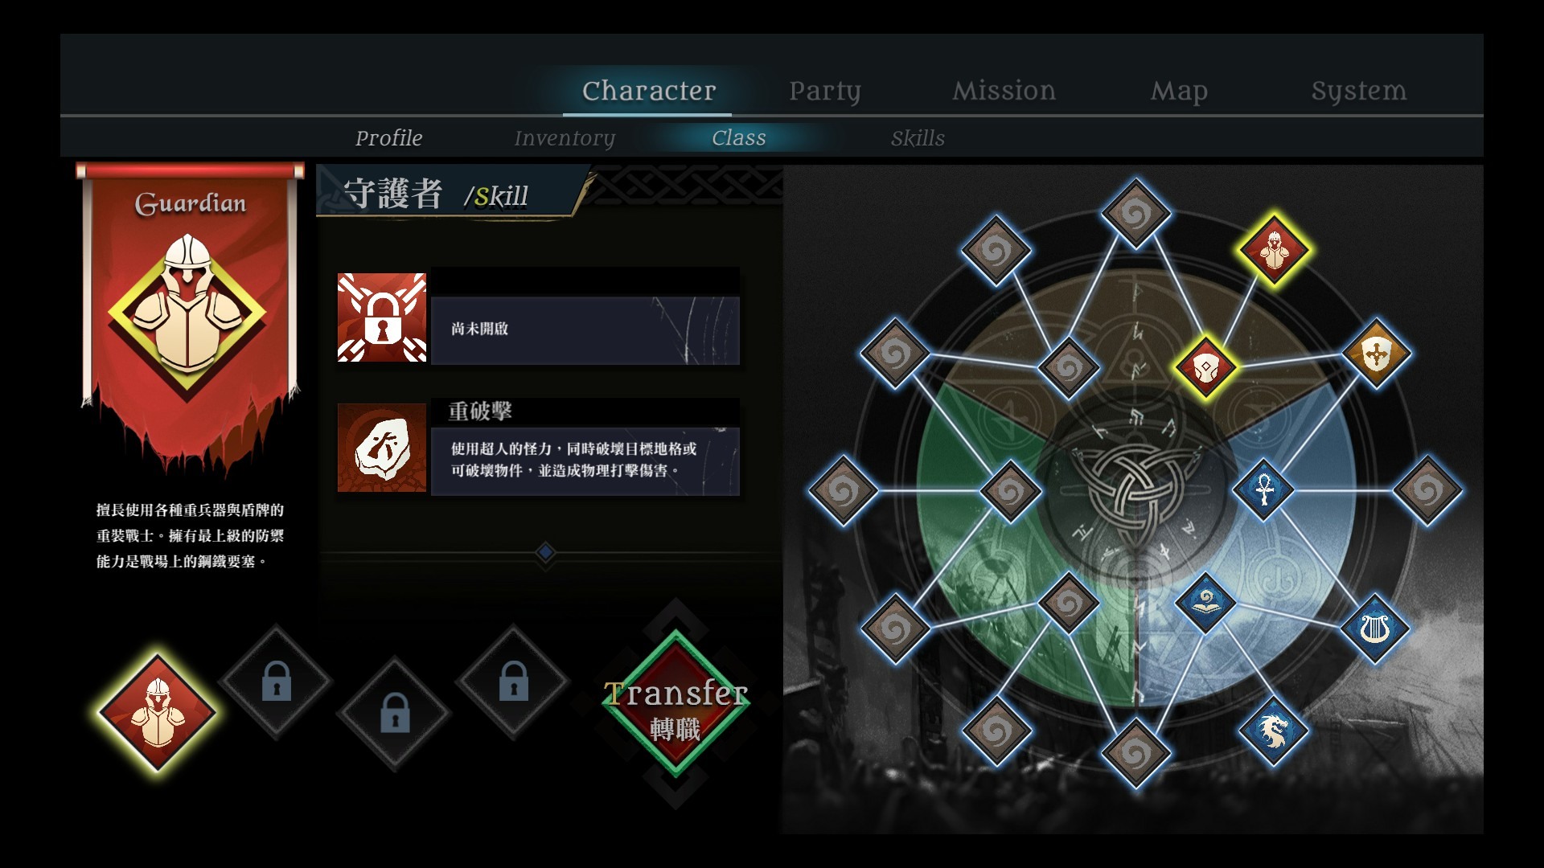
Task: Select the cross shield class node
Action: [x=1375, y=354]
